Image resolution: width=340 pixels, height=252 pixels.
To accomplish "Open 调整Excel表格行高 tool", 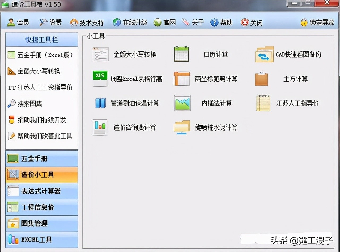I will (x=136, y=79).
